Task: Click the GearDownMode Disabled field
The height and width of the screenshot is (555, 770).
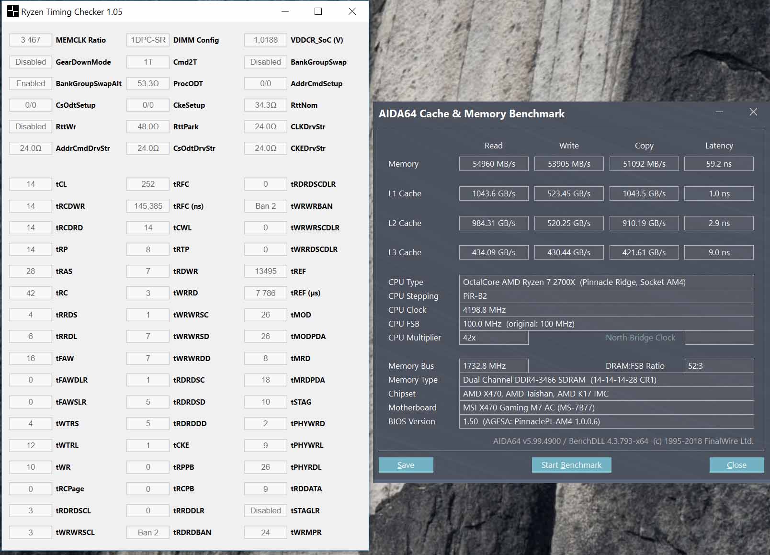Action: (x=31, y=62)
